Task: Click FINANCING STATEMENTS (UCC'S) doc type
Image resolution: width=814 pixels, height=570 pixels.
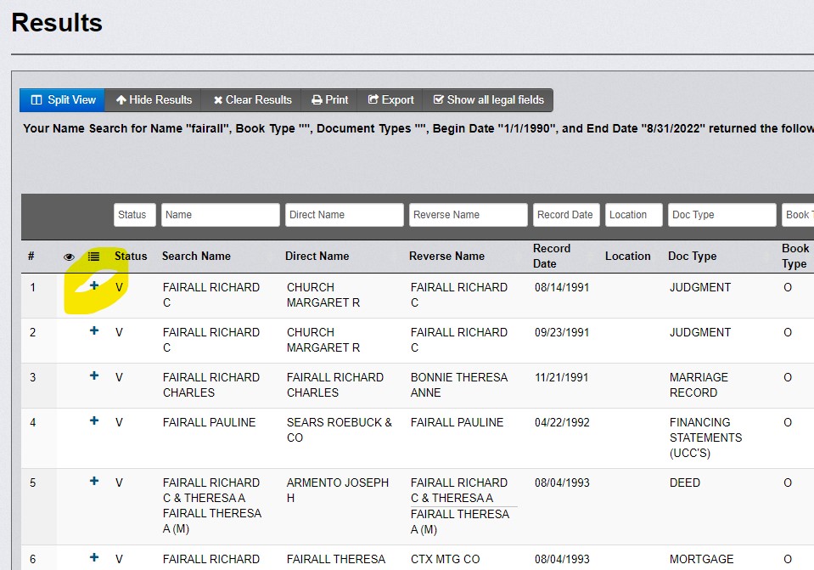Action: (705, 437)
